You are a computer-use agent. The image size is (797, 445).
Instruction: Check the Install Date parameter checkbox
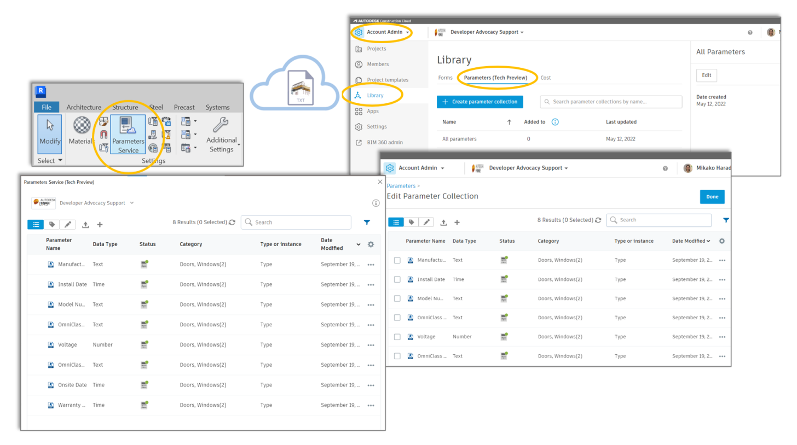click(397, 279)
